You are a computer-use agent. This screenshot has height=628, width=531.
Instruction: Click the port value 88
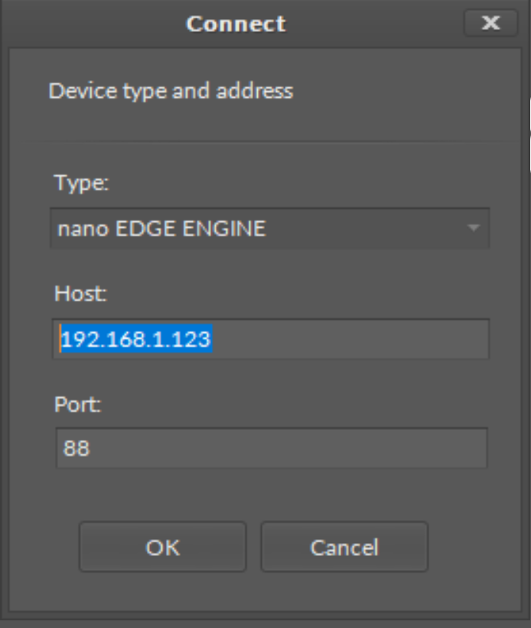77,448
